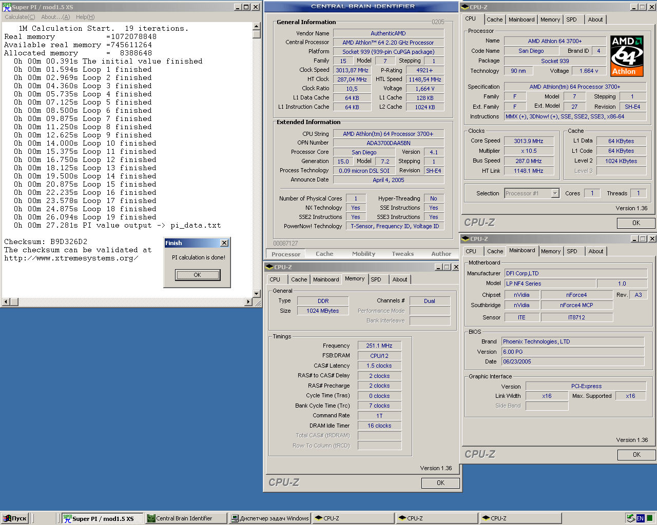This screenshot has height=525, width=657.
Task: Open Cache tab in Central Brain Identifier
Action: (x=324, y=254)
